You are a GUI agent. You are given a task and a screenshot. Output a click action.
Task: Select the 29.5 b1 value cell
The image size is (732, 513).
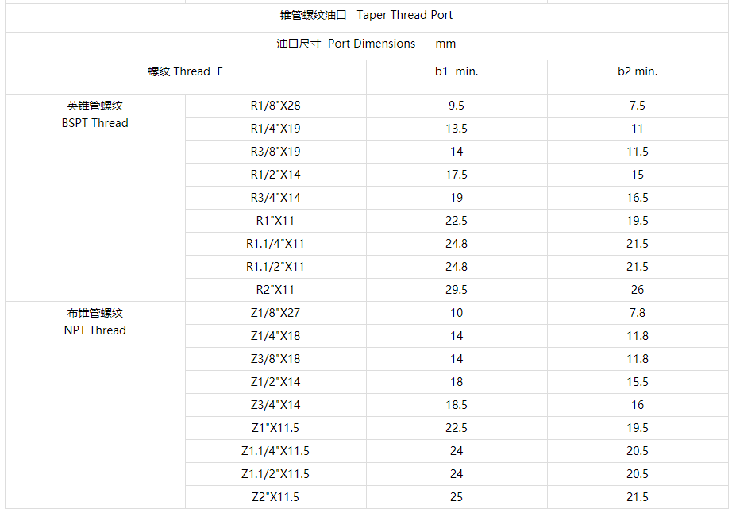(457, 290)
